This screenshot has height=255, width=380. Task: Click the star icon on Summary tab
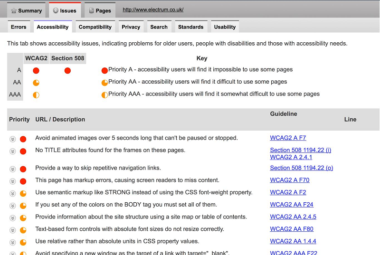click(14, 10)
